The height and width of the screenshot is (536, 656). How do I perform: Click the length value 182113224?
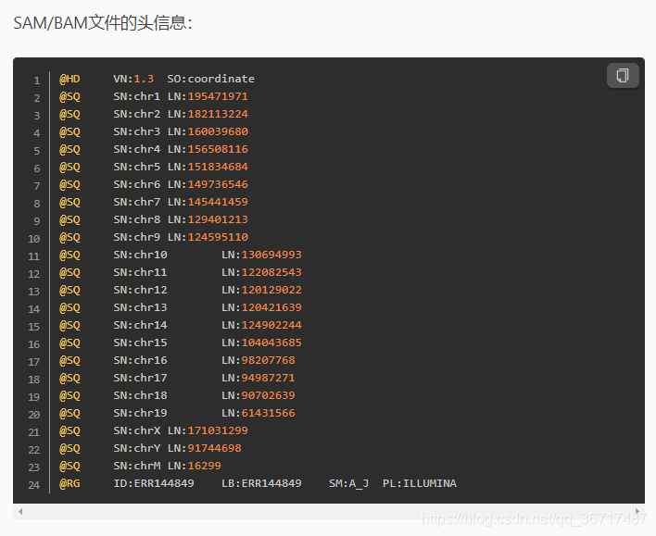(x=218, y=114)
